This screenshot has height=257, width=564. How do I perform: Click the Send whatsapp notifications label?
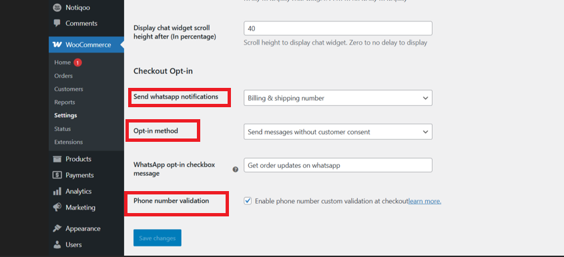pos(176,97)
